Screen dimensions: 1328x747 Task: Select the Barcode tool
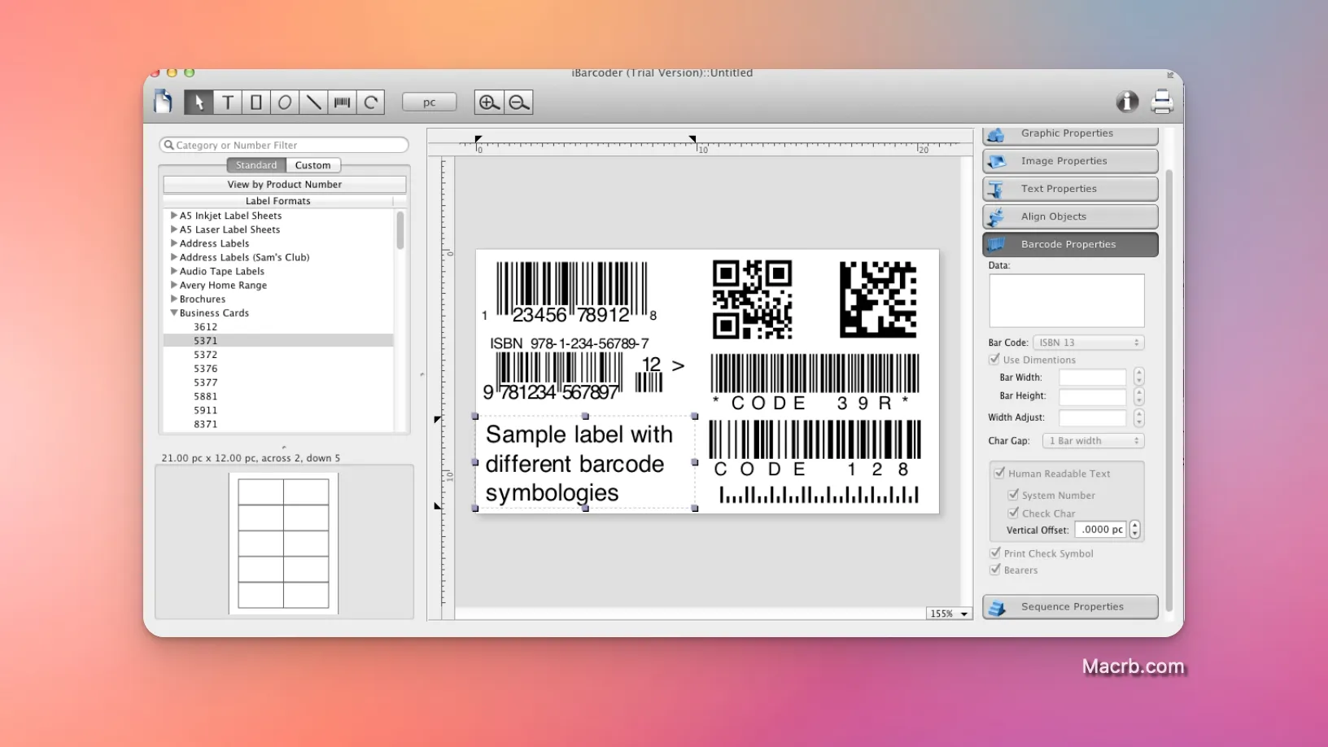[x=342, y=103]
